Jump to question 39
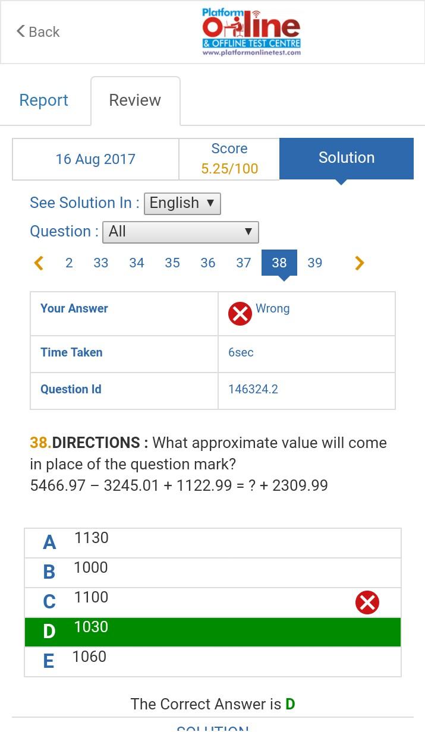Screen dimensions: 425x732 (315, 263)
